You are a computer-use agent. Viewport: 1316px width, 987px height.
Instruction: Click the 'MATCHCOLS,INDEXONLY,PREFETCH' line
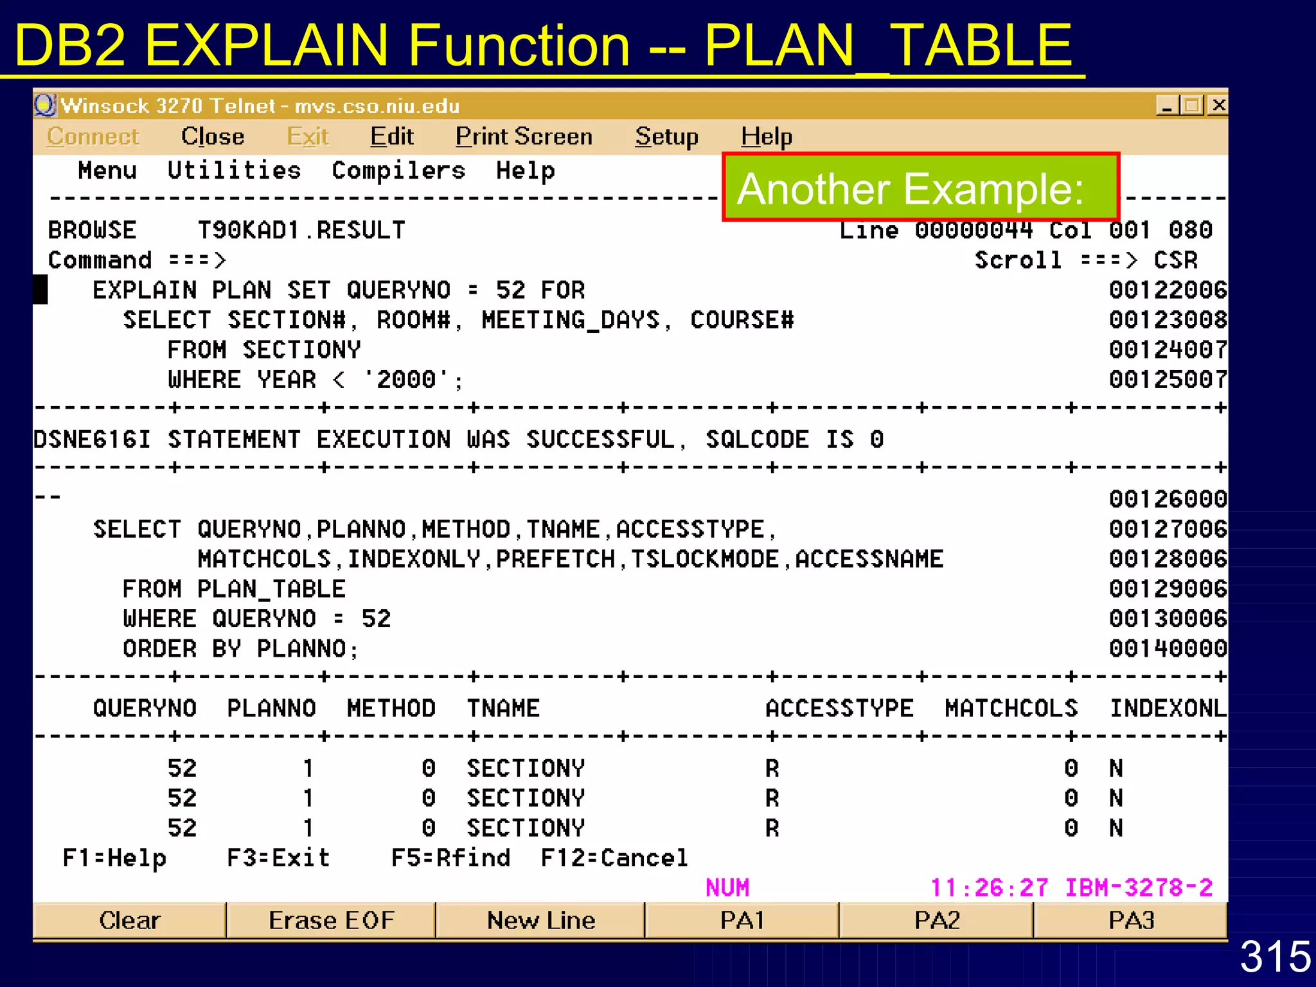[x=571, y=559]
